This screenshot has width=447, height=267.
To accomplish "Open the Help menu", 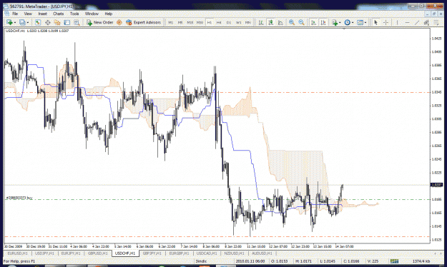I will pyautogui.click(x=108, y=14).
